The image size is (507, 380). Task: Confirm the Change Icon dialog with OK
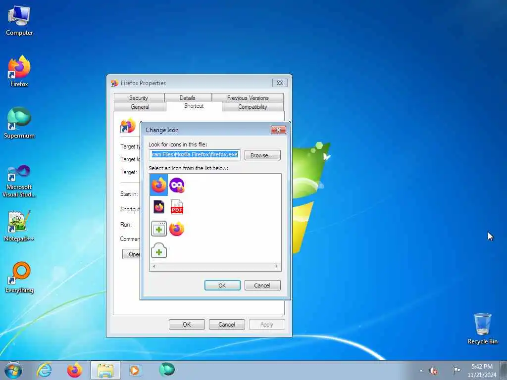[x=222, y=285]
